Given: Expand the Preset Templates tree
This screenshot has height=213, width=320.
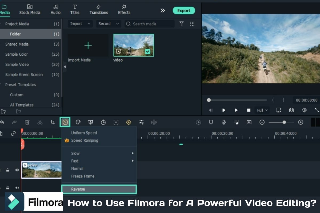Looking at the screenshot, I should point(1,85).
